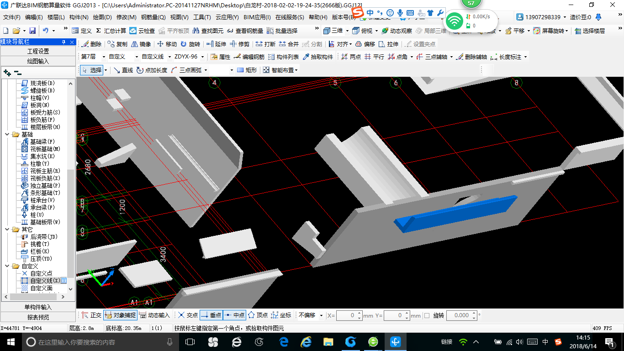Open 属性 properties panel

tap(221, 57)
